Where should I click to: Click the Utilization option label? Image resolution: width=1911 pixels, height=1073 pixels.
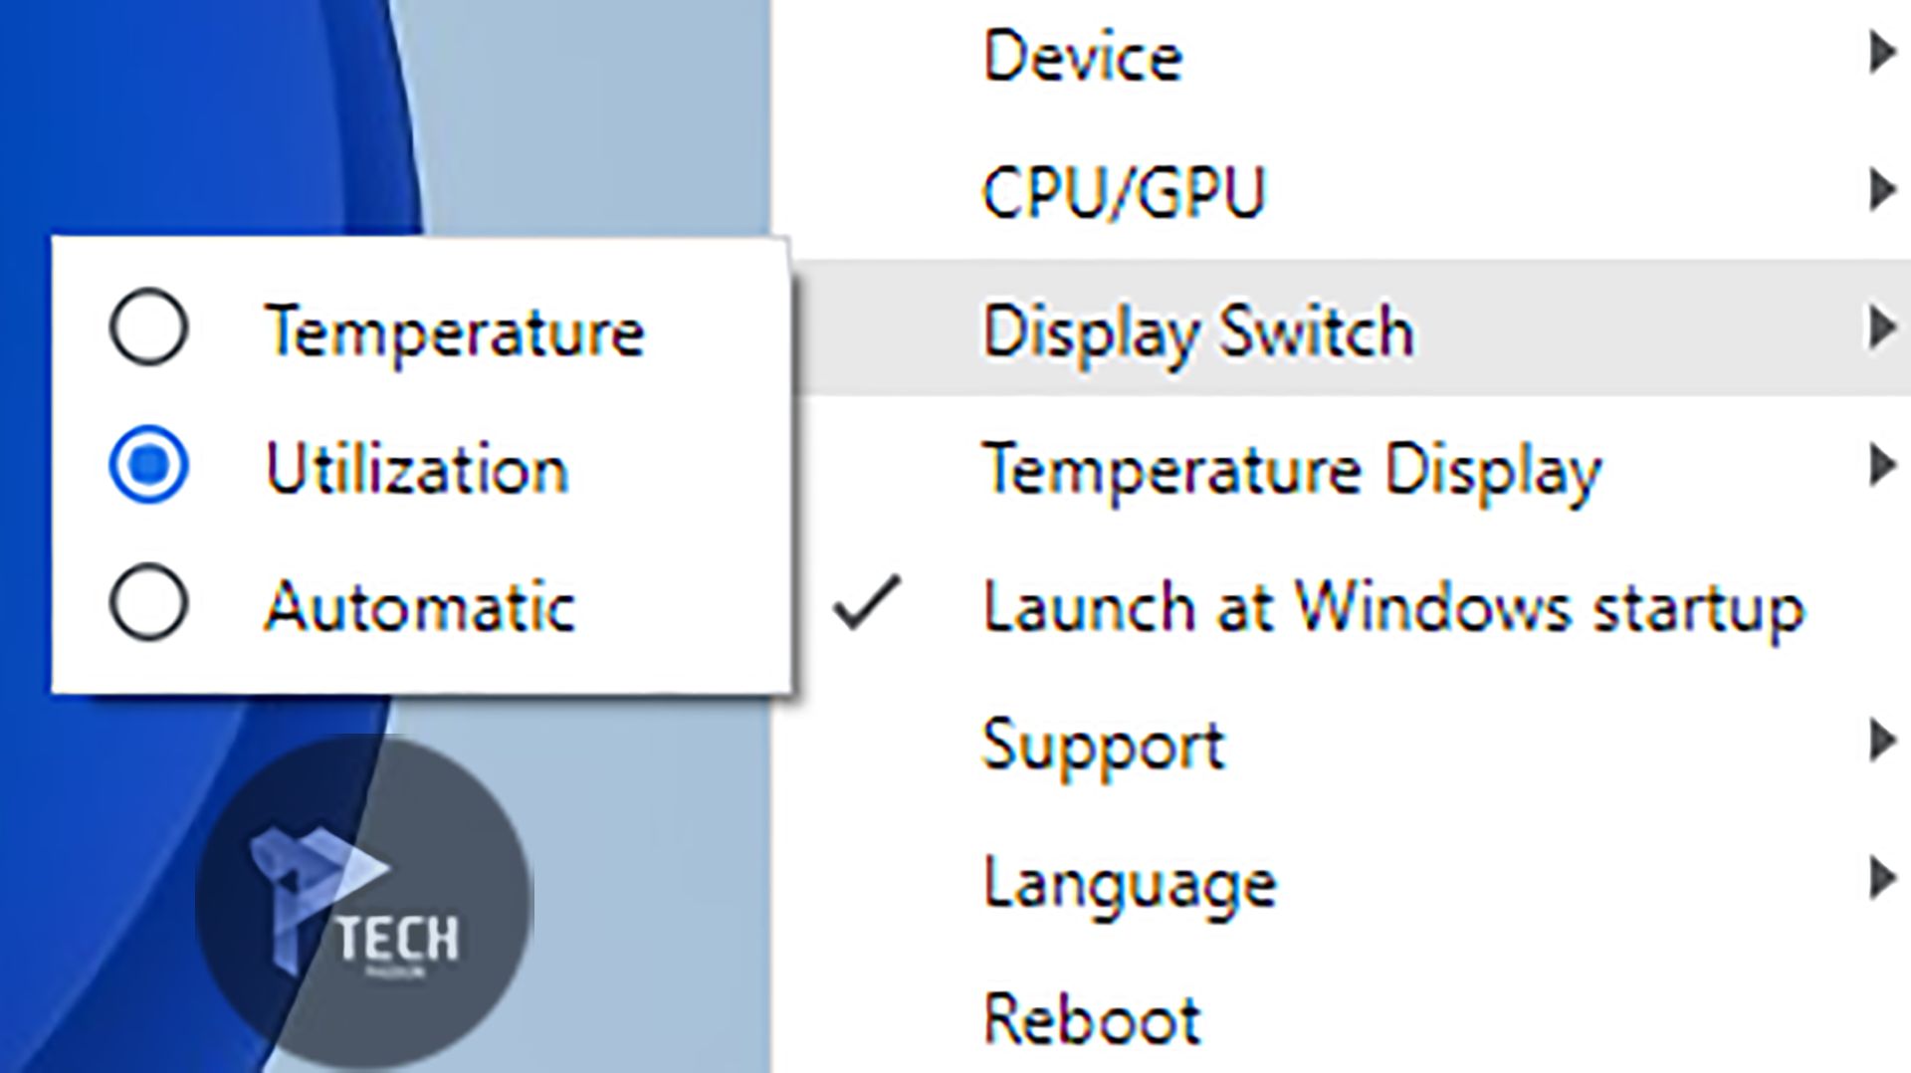(417, 467)
